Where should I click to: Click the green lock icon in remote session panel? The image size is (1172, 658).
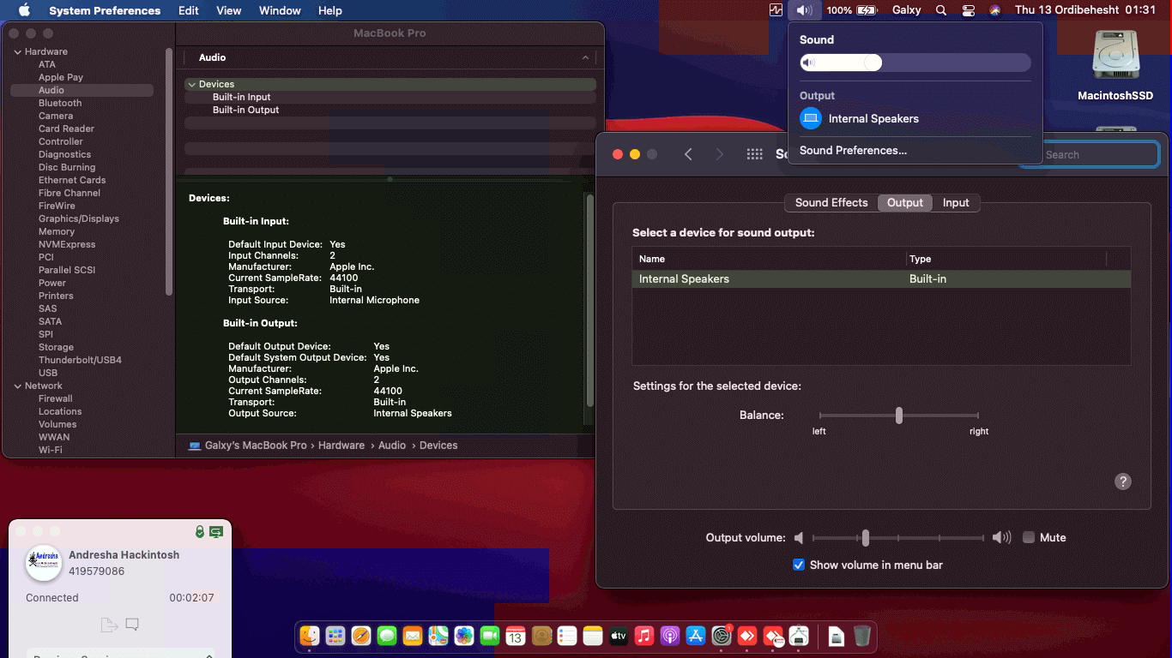click(200, 532)
